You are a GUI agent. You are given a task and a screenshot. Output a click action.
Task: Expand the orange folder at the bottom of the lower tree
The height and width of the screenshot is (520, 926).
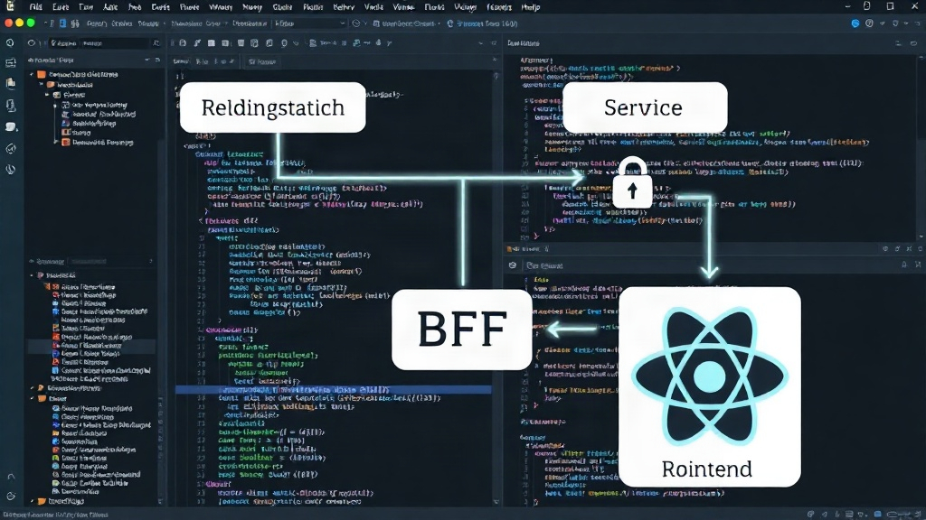[32, 501]
